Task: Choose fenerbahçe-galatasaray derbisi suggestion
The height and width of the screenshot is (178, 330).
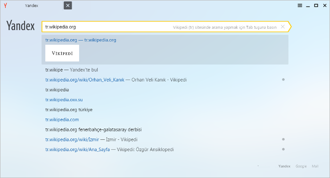Action: (93, 129)
